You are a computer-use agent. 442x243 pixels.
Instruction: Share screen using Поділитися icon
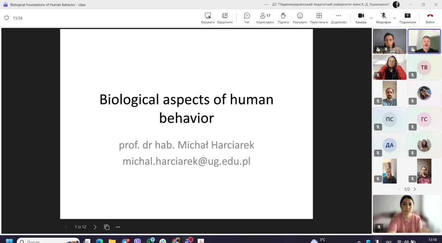coord(407,16)
